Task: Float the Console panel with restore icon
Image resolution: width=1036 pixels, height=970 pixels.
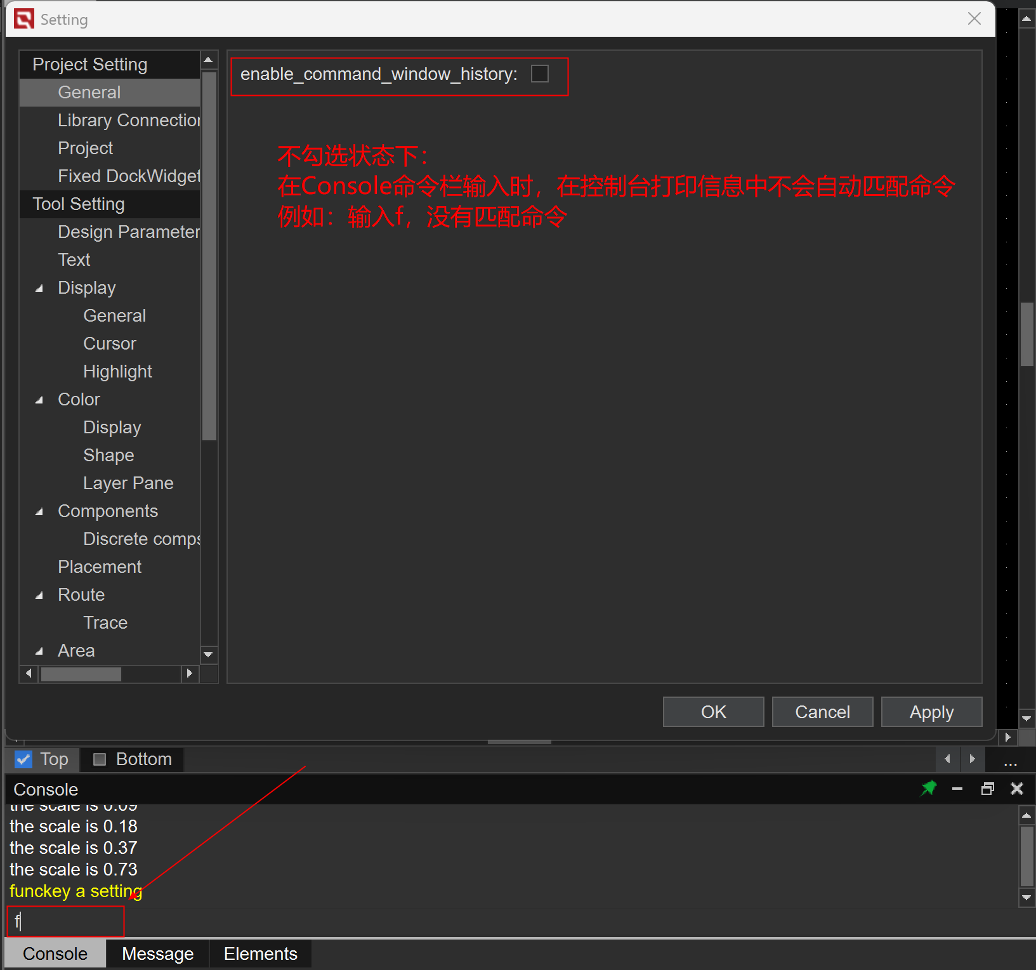Action: pyautogui.click(x=987, y=789)
